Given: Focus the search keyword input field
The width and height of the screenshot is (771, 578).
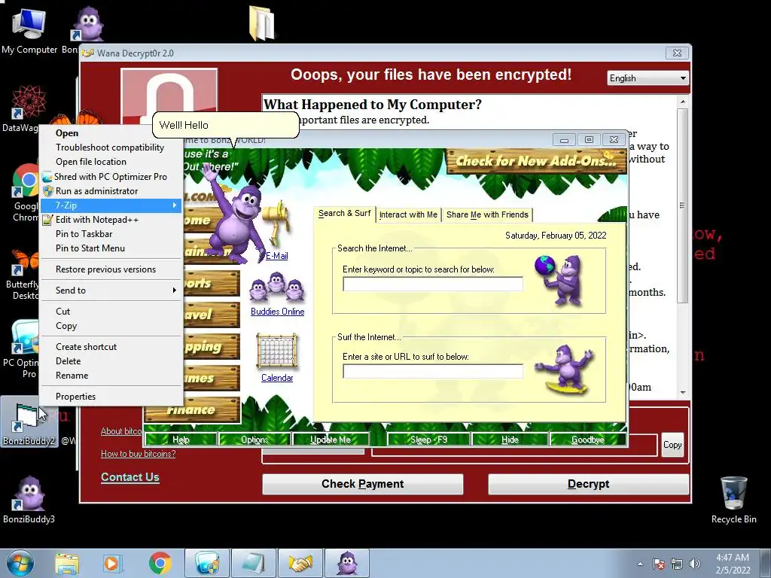Looking at the screenshot, I should point(433,284).
